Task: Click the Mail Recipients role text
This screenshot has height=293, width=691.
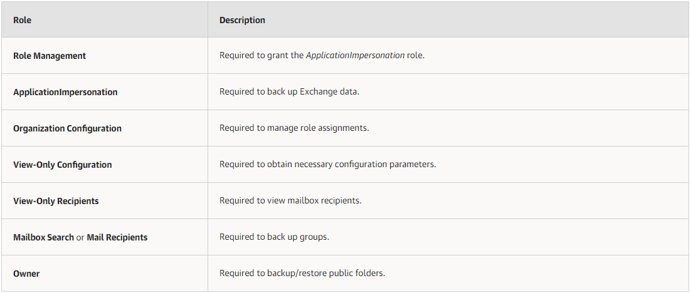Action: point(117,237)
